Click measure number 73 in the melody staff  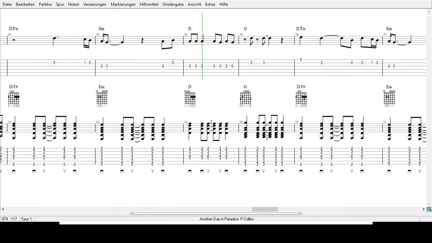point(98,34)
